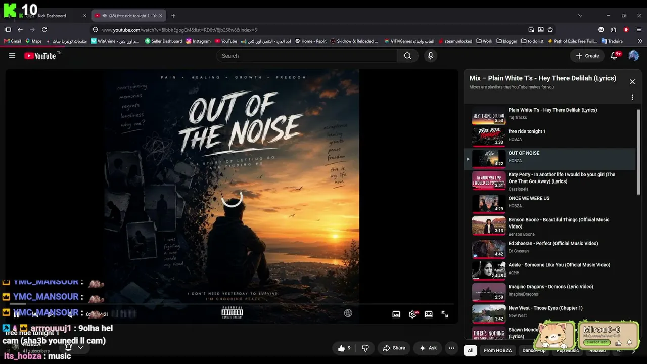The width and height of the screenshot is (647, 364).
Task: Start voice search with the microphone
Action: click(431, 56)
